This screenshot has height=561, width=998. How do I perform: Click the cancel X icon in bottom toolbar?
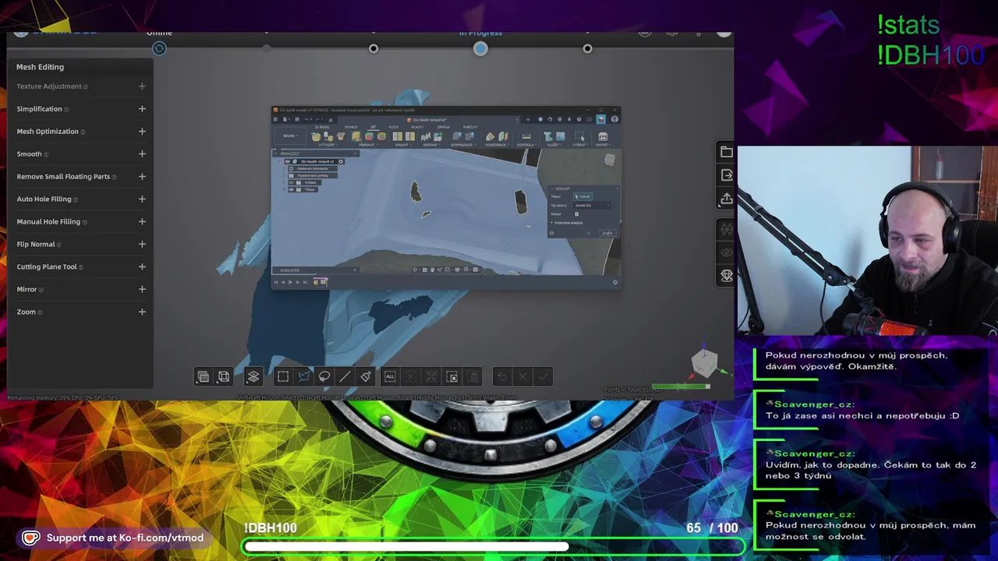coord(523,377)
